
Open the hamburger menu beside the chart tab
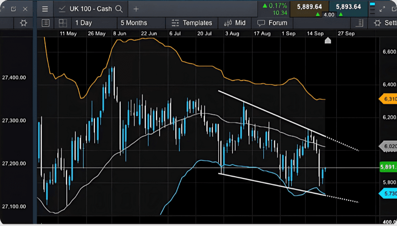45,9
